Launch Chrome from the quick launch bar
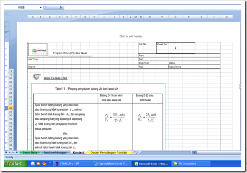247x173 pixels. coord(44,163)
